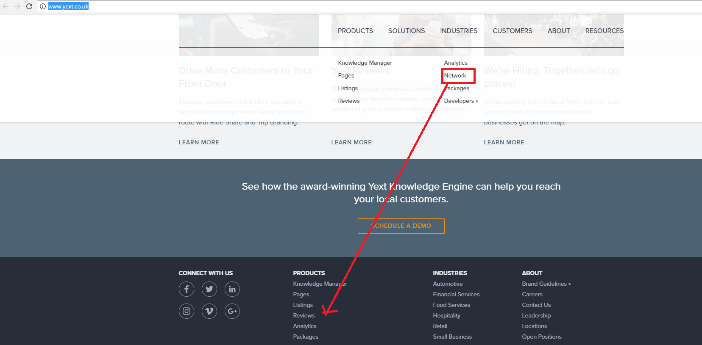The height and width of the screenshot is (345, 702).
Task: Select Network in the Products dropdown
Action: pos(455,75)
